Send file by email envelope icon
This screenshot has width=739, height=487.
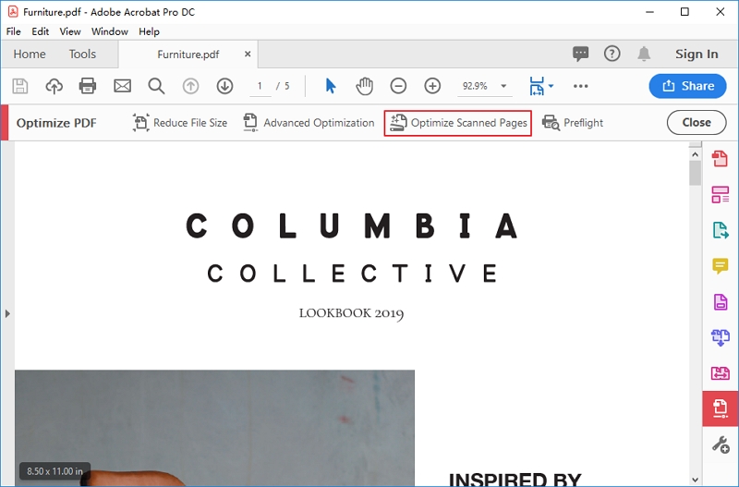click(x=122, y=86)
